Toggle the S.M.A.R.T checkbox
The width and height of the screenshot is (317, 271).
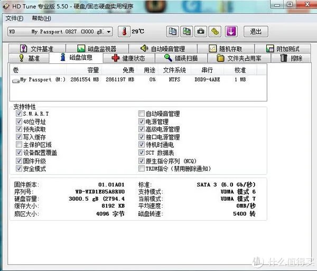tap(19, 114)
